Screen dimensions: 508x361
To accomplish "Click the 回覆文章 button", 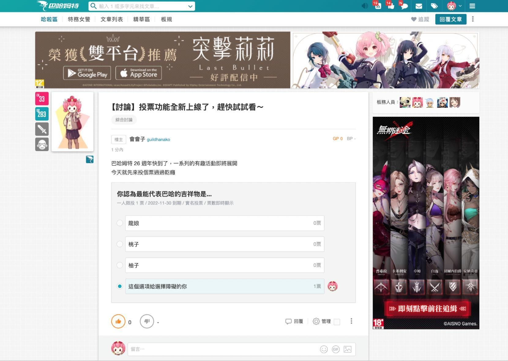I will 451,19.
